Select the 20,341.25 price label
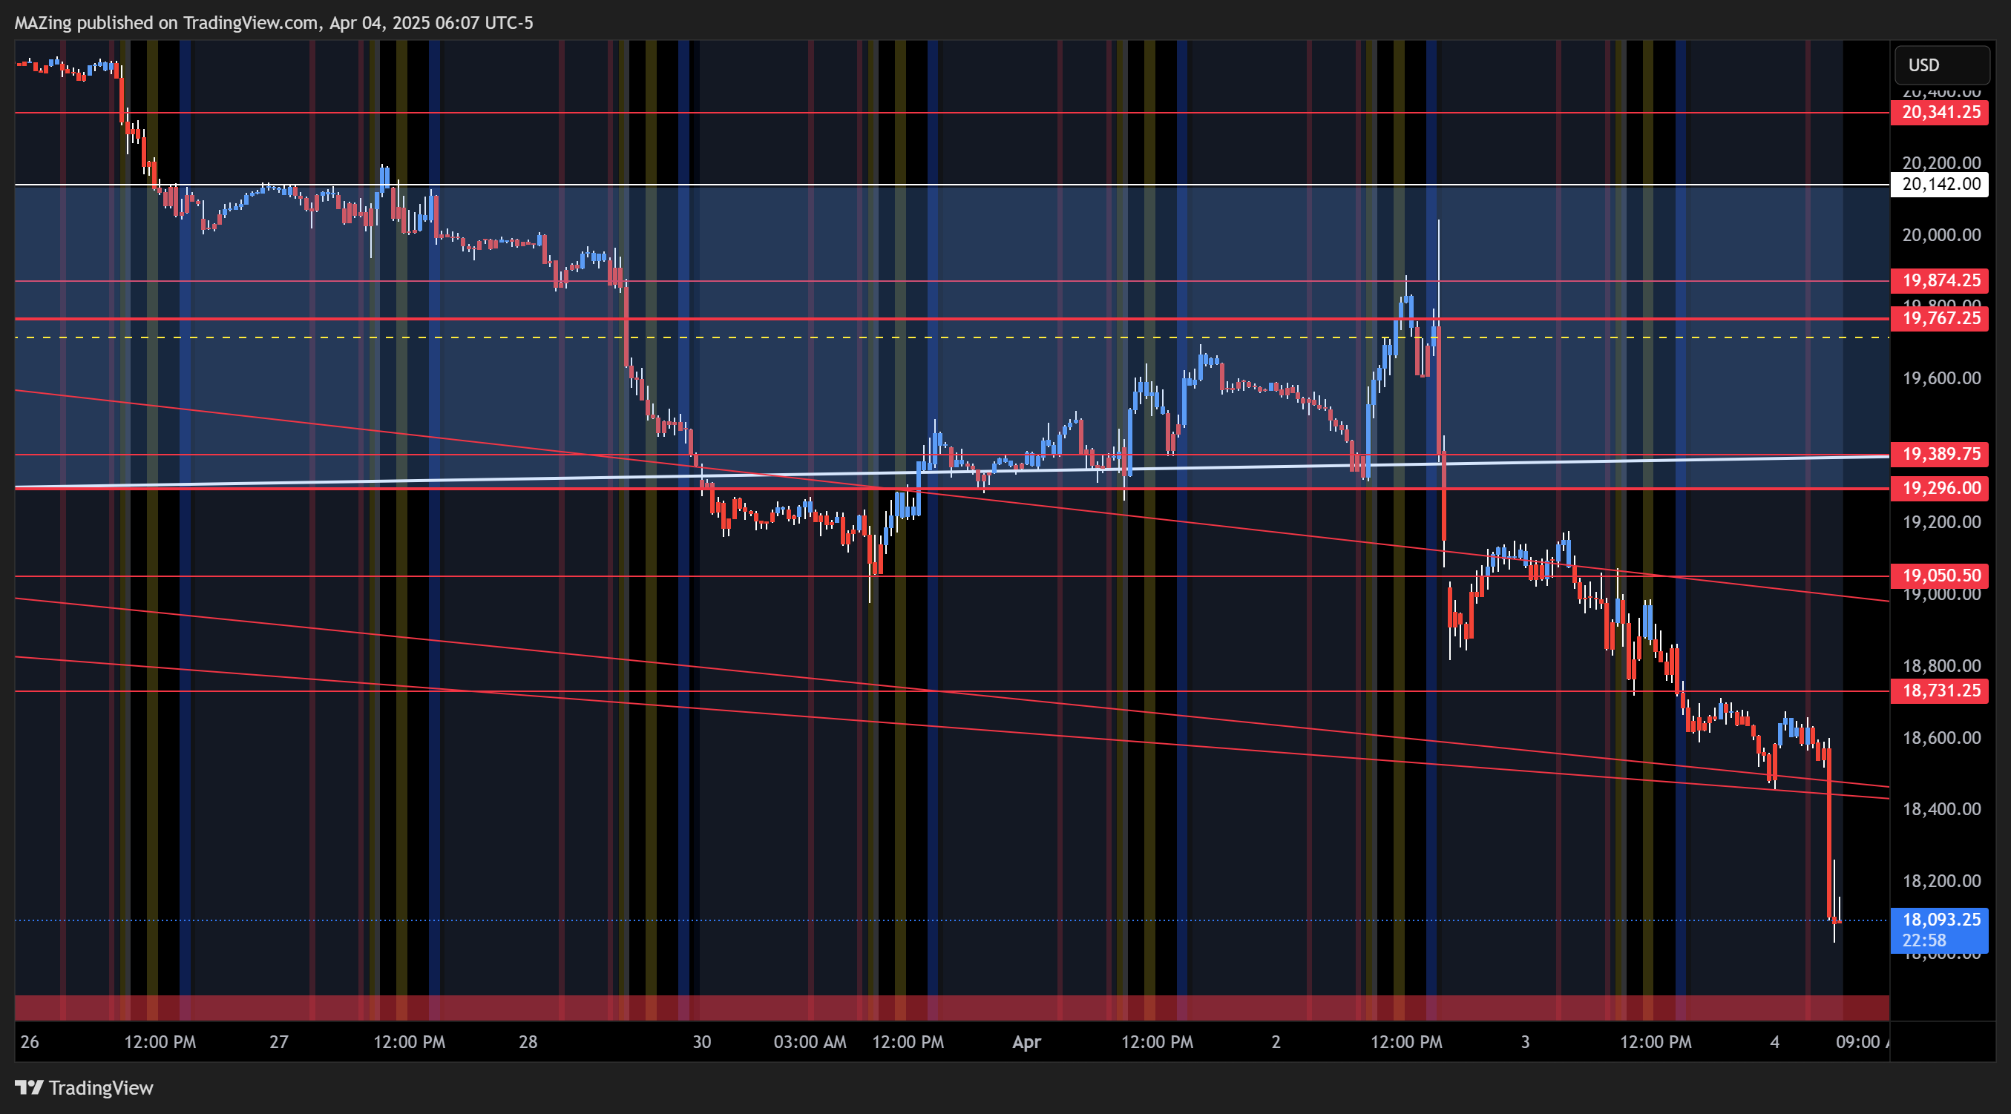Viewport: 2011px width, 1114px height. click(1939, 112)
